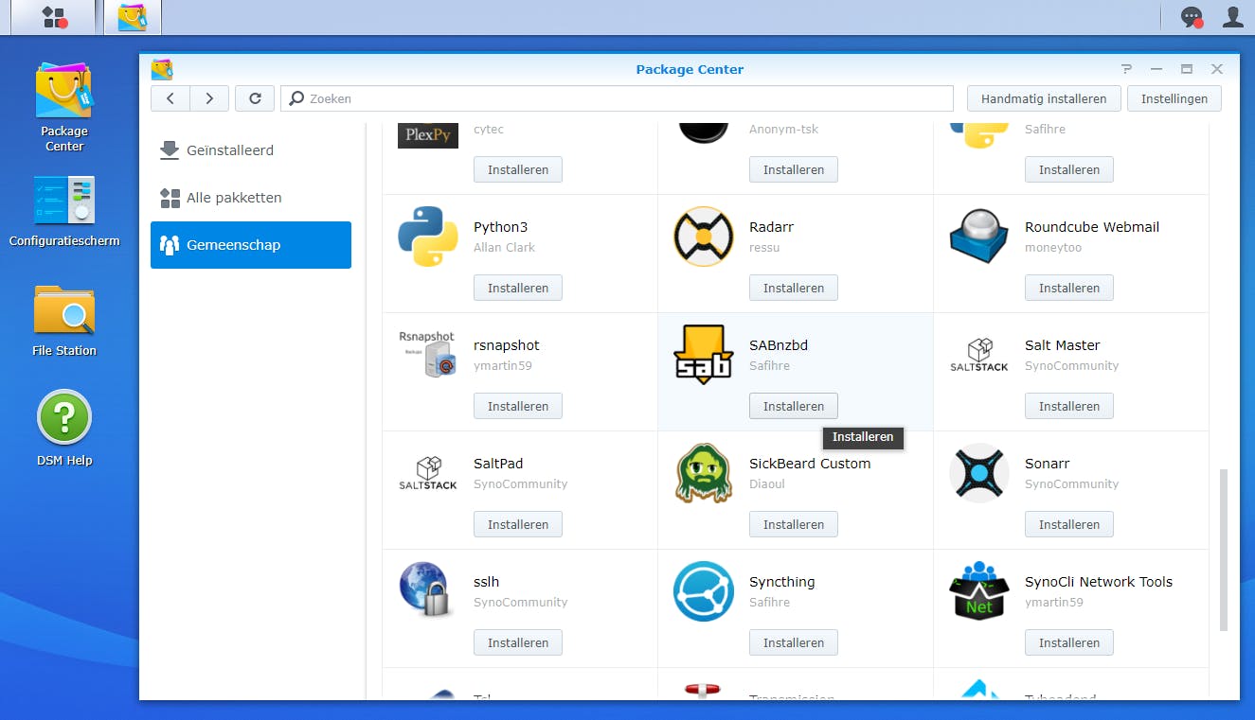Click the Radarr package icon
Image resolution: width=1255 pixels, height=720 pixels.
point(704,237)
